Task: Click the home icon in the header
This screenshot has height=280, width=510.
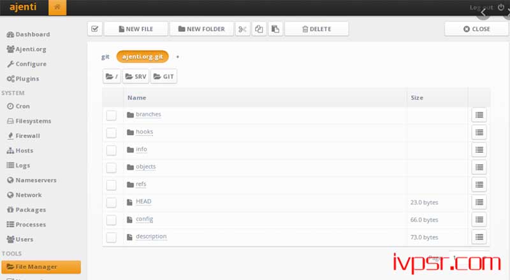Action: [x=57, y=7]
